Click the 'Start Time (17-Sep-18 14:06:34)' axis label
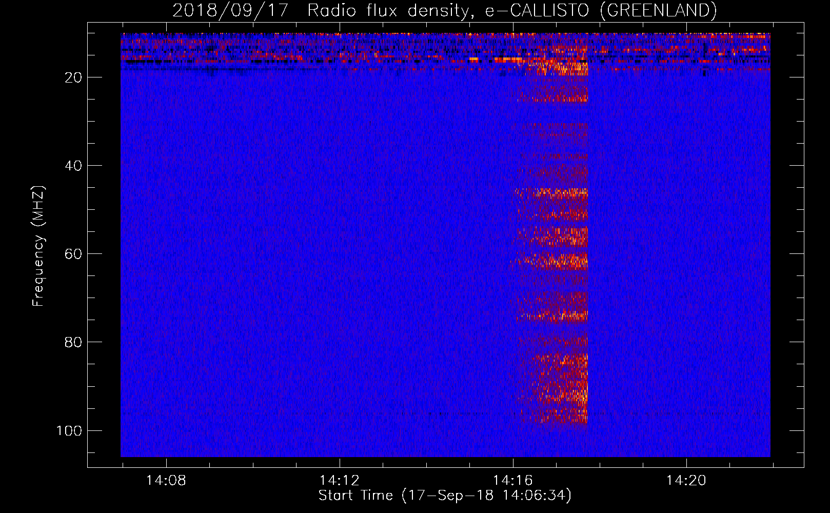 [x=445, y=496]
